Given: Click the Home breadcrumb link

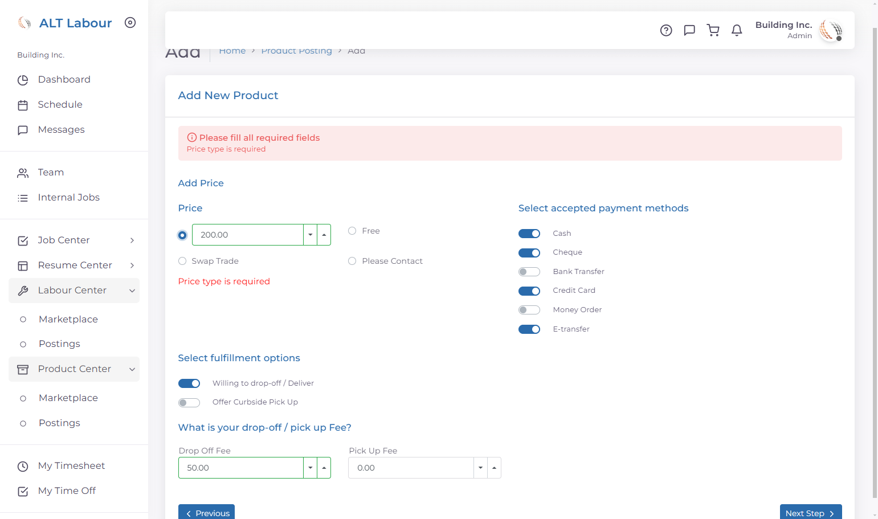Looking at the screenshot, I should (x=232, y=51).
